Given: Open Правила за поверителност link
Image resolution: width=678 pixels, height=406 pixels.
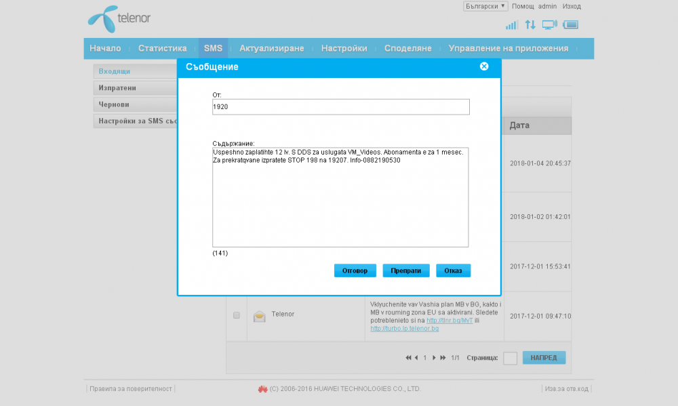Looking at the screenshot, I should [x=131, y=388].
